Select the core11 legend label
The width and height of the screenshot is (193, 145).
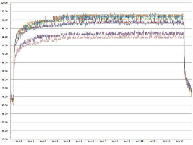pos(153,141)
